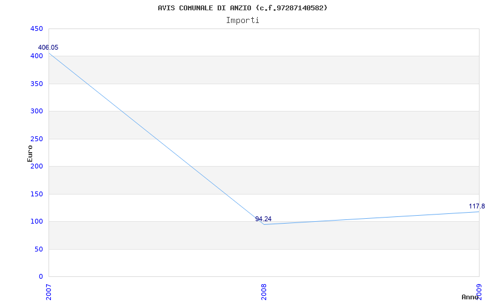Click the 2009 x-axis label
This screenshot has width=485, height=303.
[x=479, y=293]
